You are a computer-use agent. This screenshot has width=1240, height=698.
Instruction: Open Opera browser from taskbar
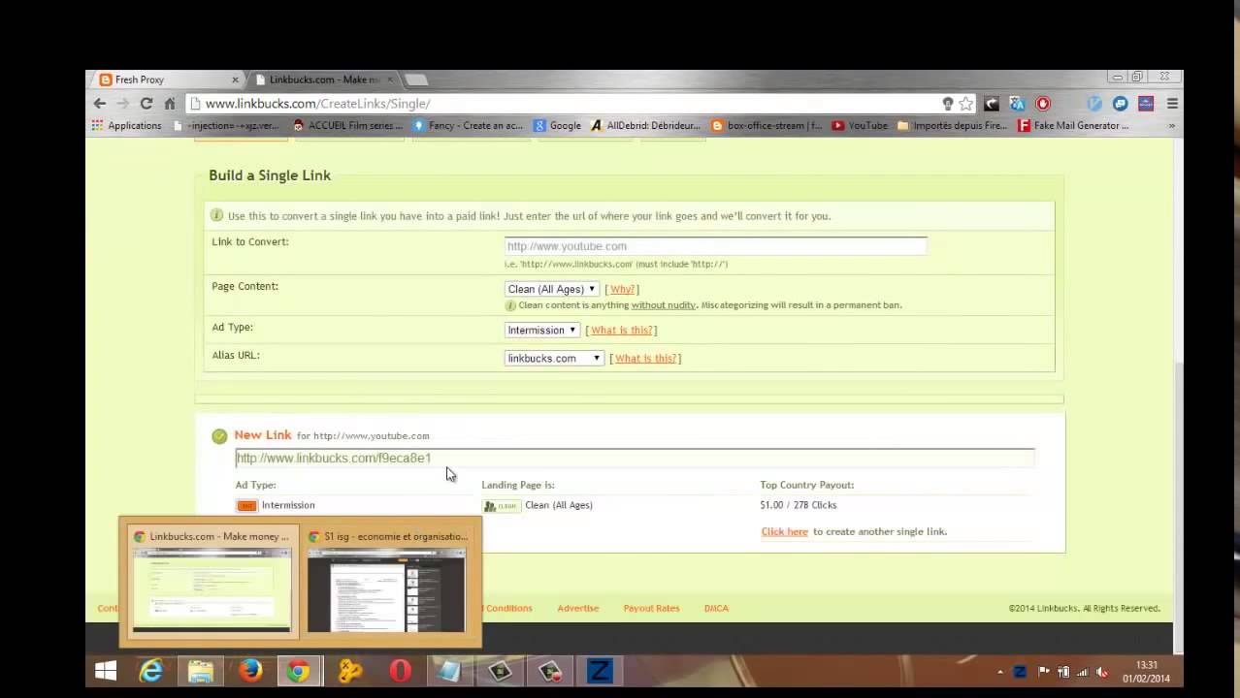pos(400,671)
